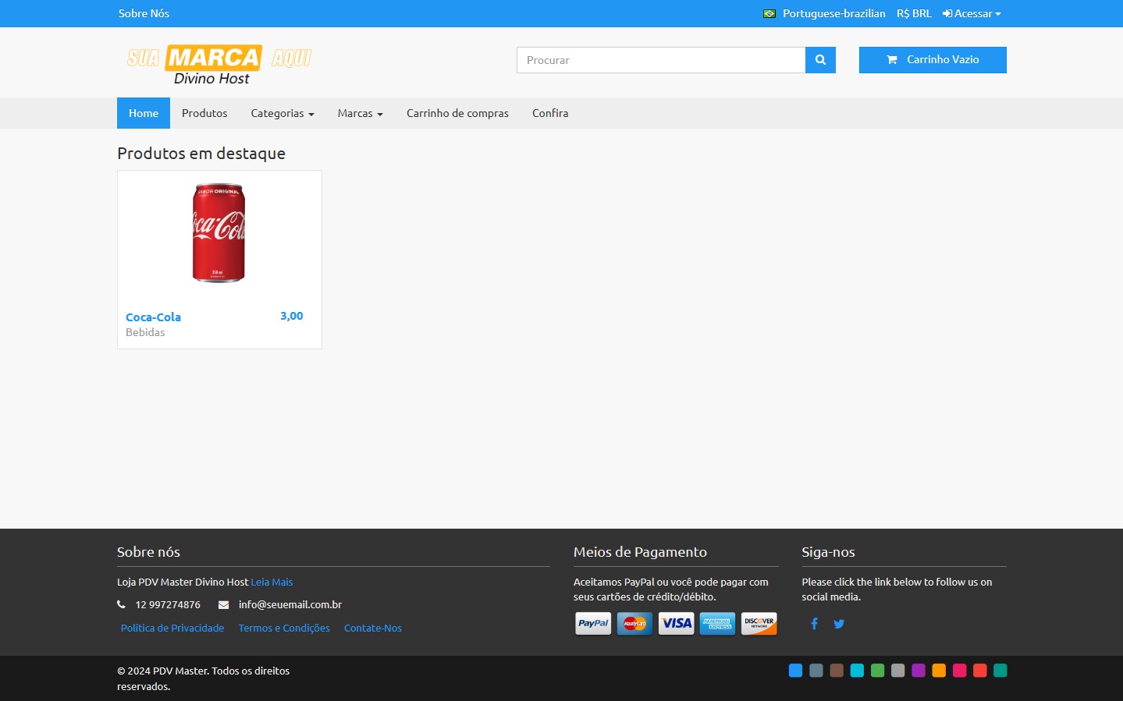Pick the light grey theme color swatch
This screenshot has height=701, width=1123.
coord(897,671)
